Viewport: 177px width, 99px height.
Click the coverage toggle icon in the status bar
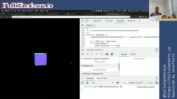point(157,50)
